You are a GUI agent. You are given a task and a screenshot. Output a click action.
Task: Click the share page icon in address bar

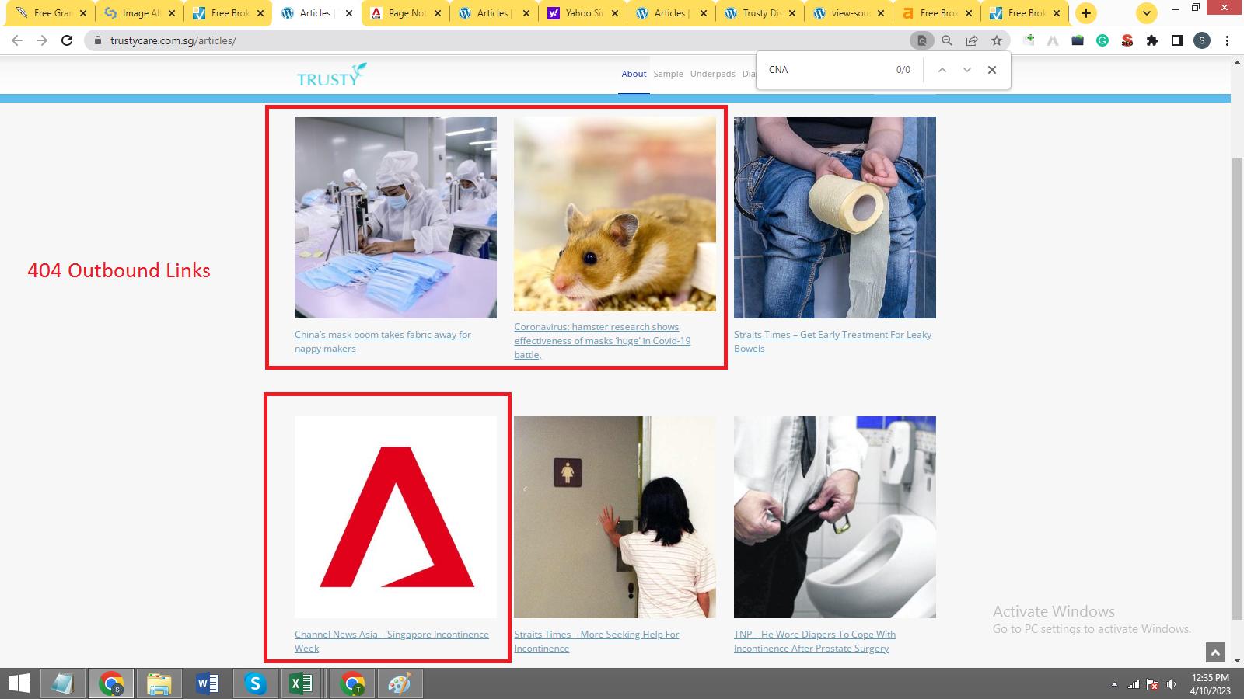point(971,40)
